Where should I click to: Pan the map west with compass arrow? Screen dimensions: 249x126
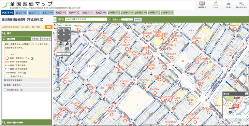pos(59,34)
